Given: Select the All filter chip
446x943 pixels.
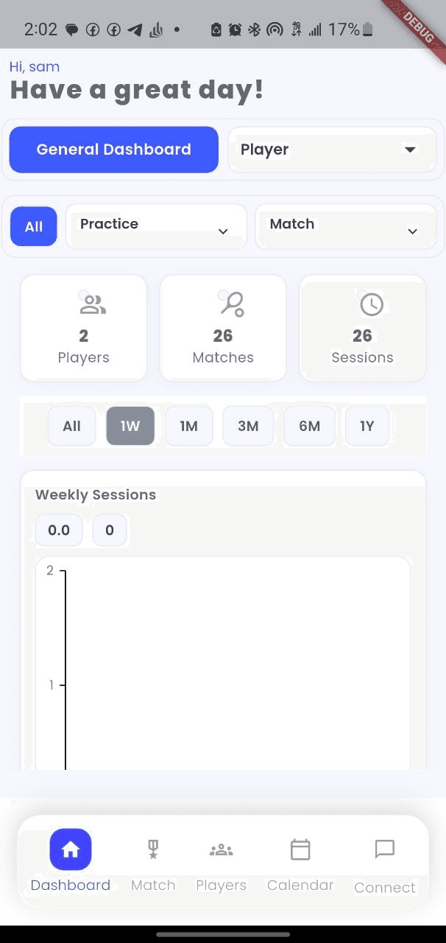Looking at the screenshot, I should (33, 226).
